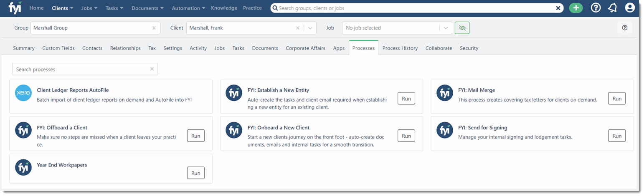
Task: Click the FYI icon on Year End Workpapers
Action: (23, 168)
